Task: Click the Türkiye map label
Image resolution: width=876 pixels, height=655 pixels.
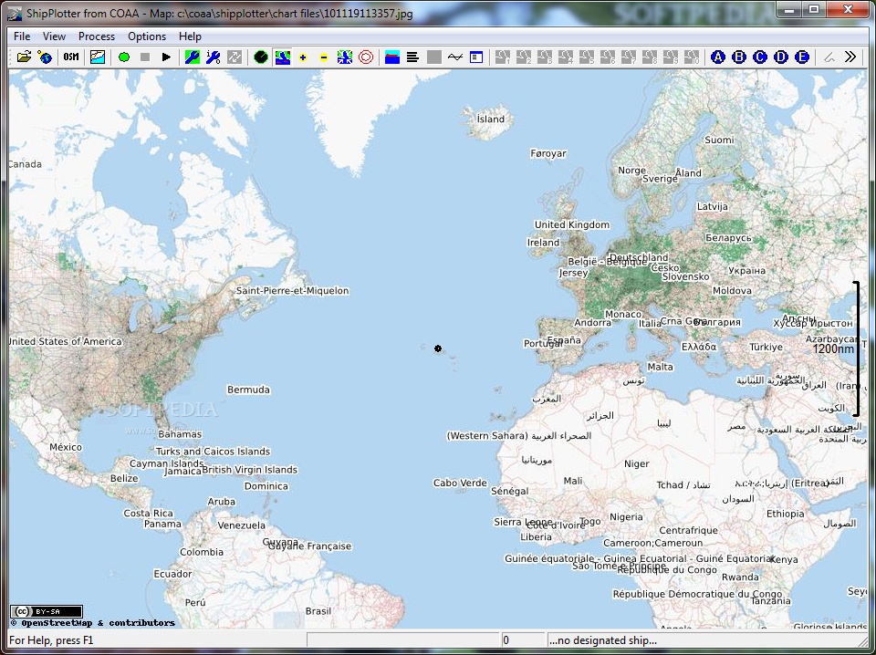Action: point(766,347)
